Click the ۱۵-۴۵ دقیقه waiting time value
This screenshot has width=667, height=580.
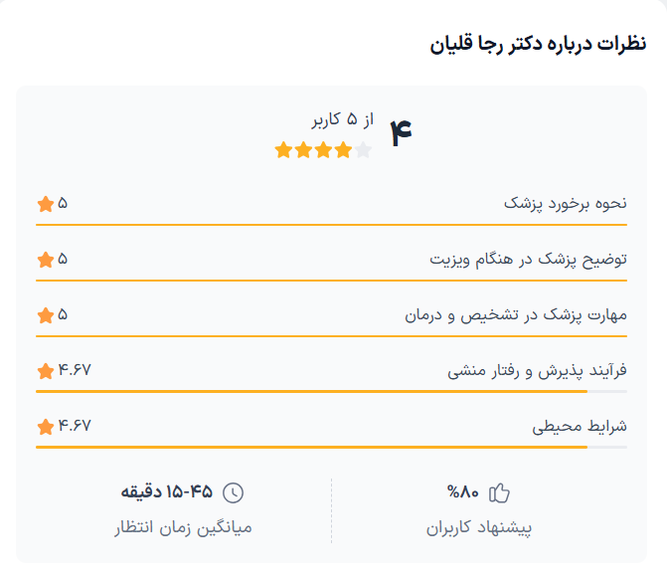pyautogui.click(x=168, y=492)
